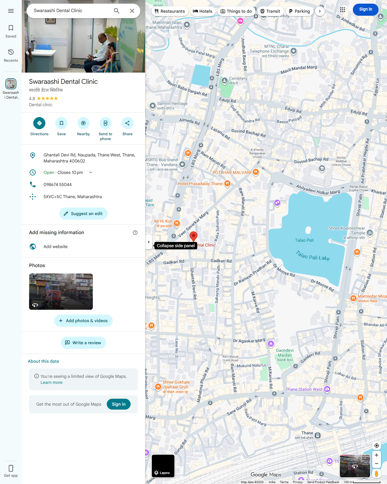Select the Transit filter chip
Screen dimensions: 387x484
(x=270, y=11)
